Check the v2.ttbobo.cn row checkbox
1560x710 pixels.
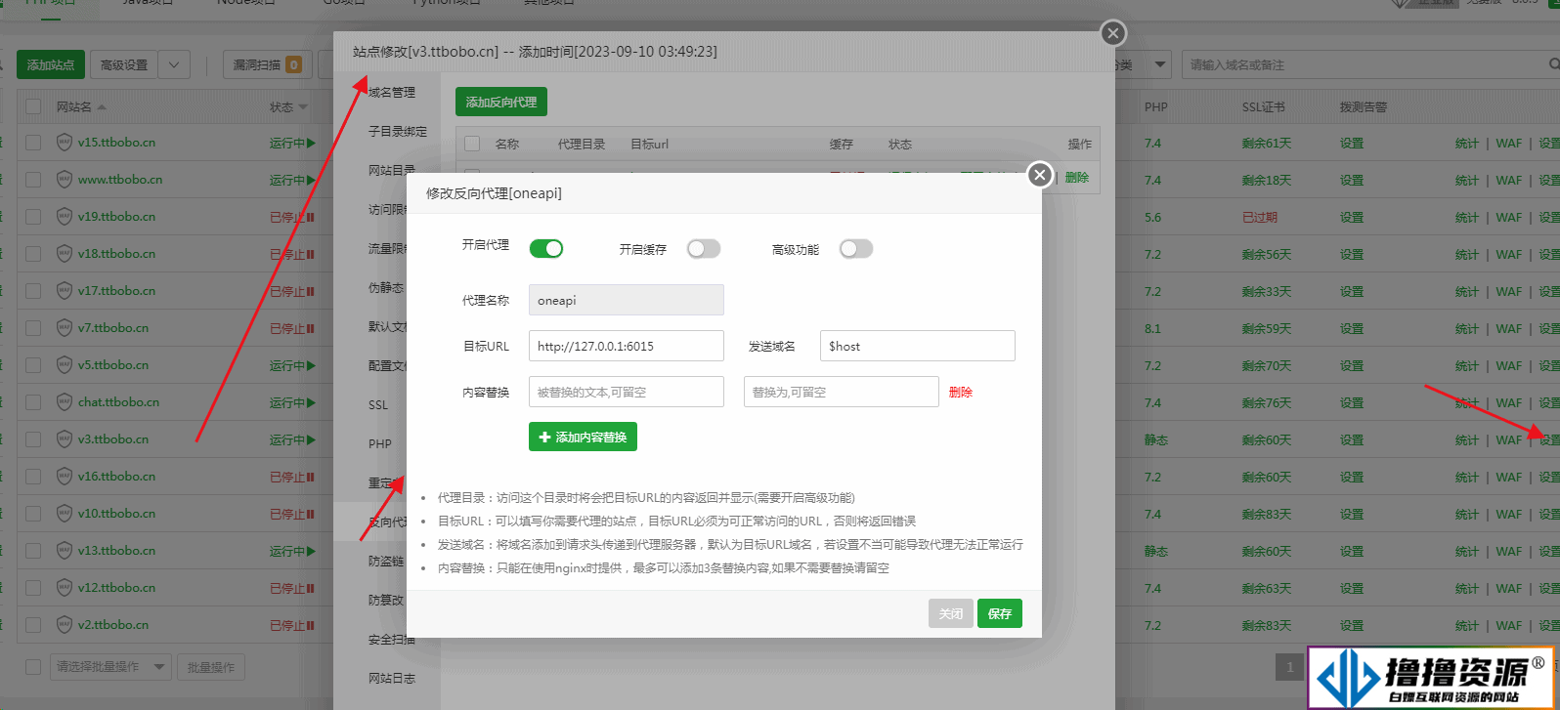point(33,625)
